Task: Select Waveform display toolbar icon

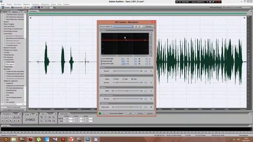Action: click(x=35, y=7)
